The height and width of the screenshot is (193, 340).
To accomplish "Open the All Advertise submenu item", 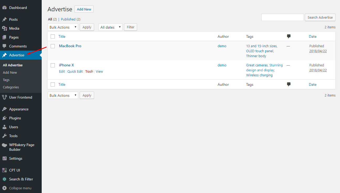I will pyautogui.click(x=13, y=65).
